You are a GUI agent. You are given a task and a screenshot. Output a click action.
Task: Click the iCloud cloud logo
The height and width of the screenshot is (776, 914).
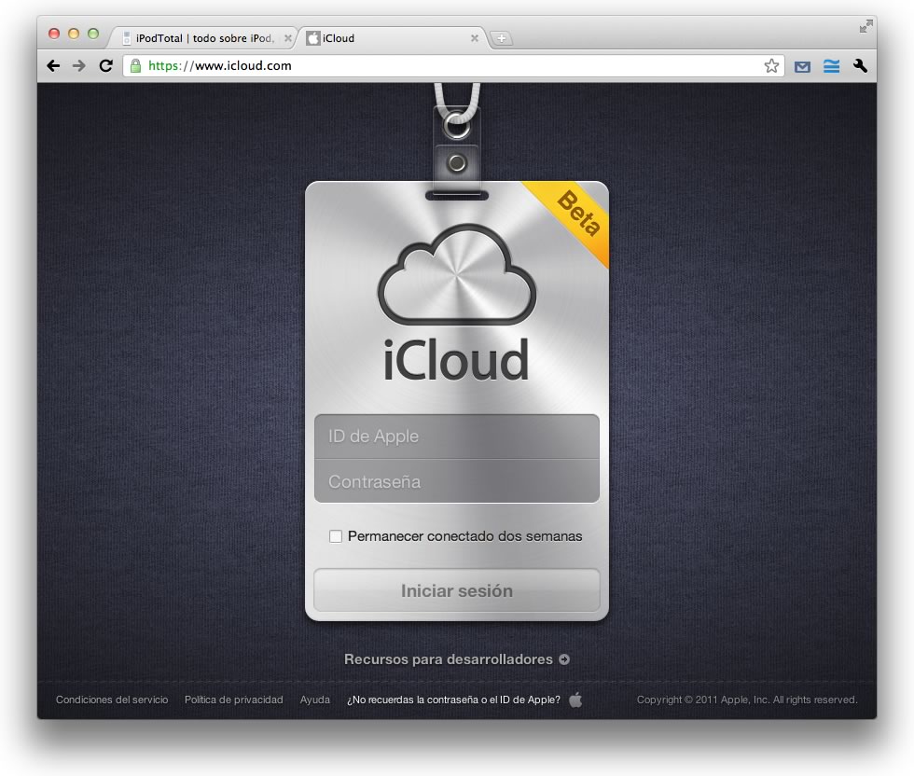(x=456, y=274)
